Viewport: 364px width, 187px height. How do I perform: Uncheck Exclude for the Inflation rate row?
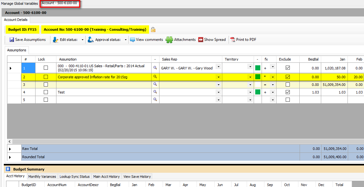pos(288,77)
